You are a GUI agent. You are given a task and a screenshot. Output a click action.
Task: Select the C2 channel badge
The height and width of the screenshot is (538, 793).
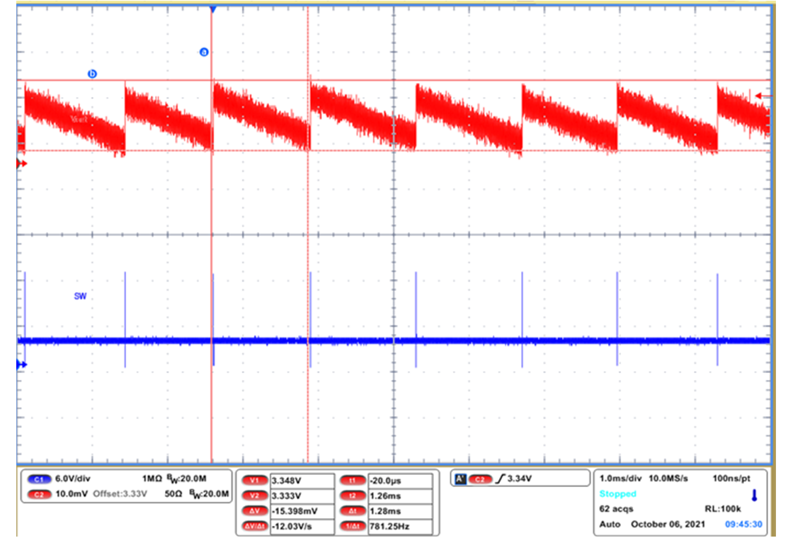[x=39, y=494]
